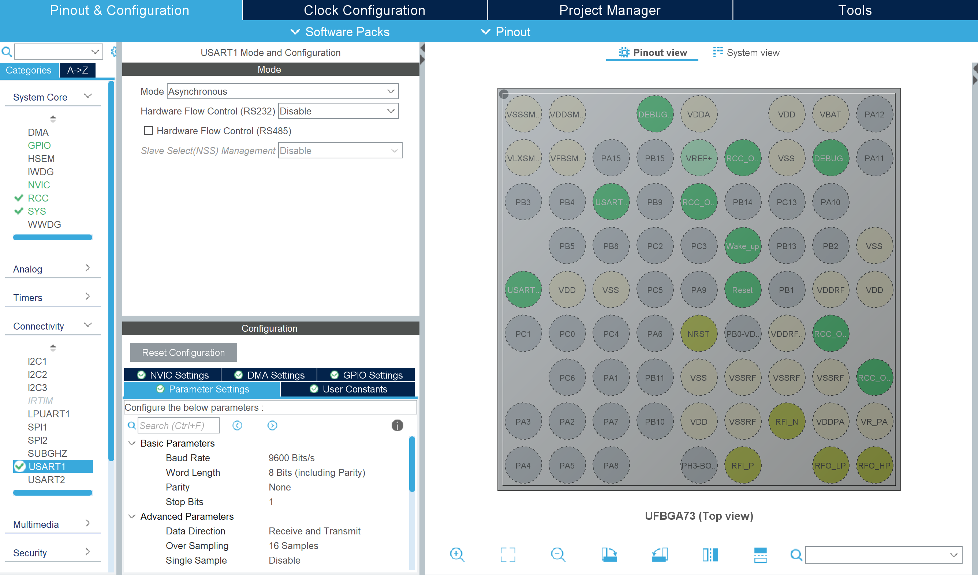Click the Reset Configuration button
The image size is (978, 575).
point(183,352)
